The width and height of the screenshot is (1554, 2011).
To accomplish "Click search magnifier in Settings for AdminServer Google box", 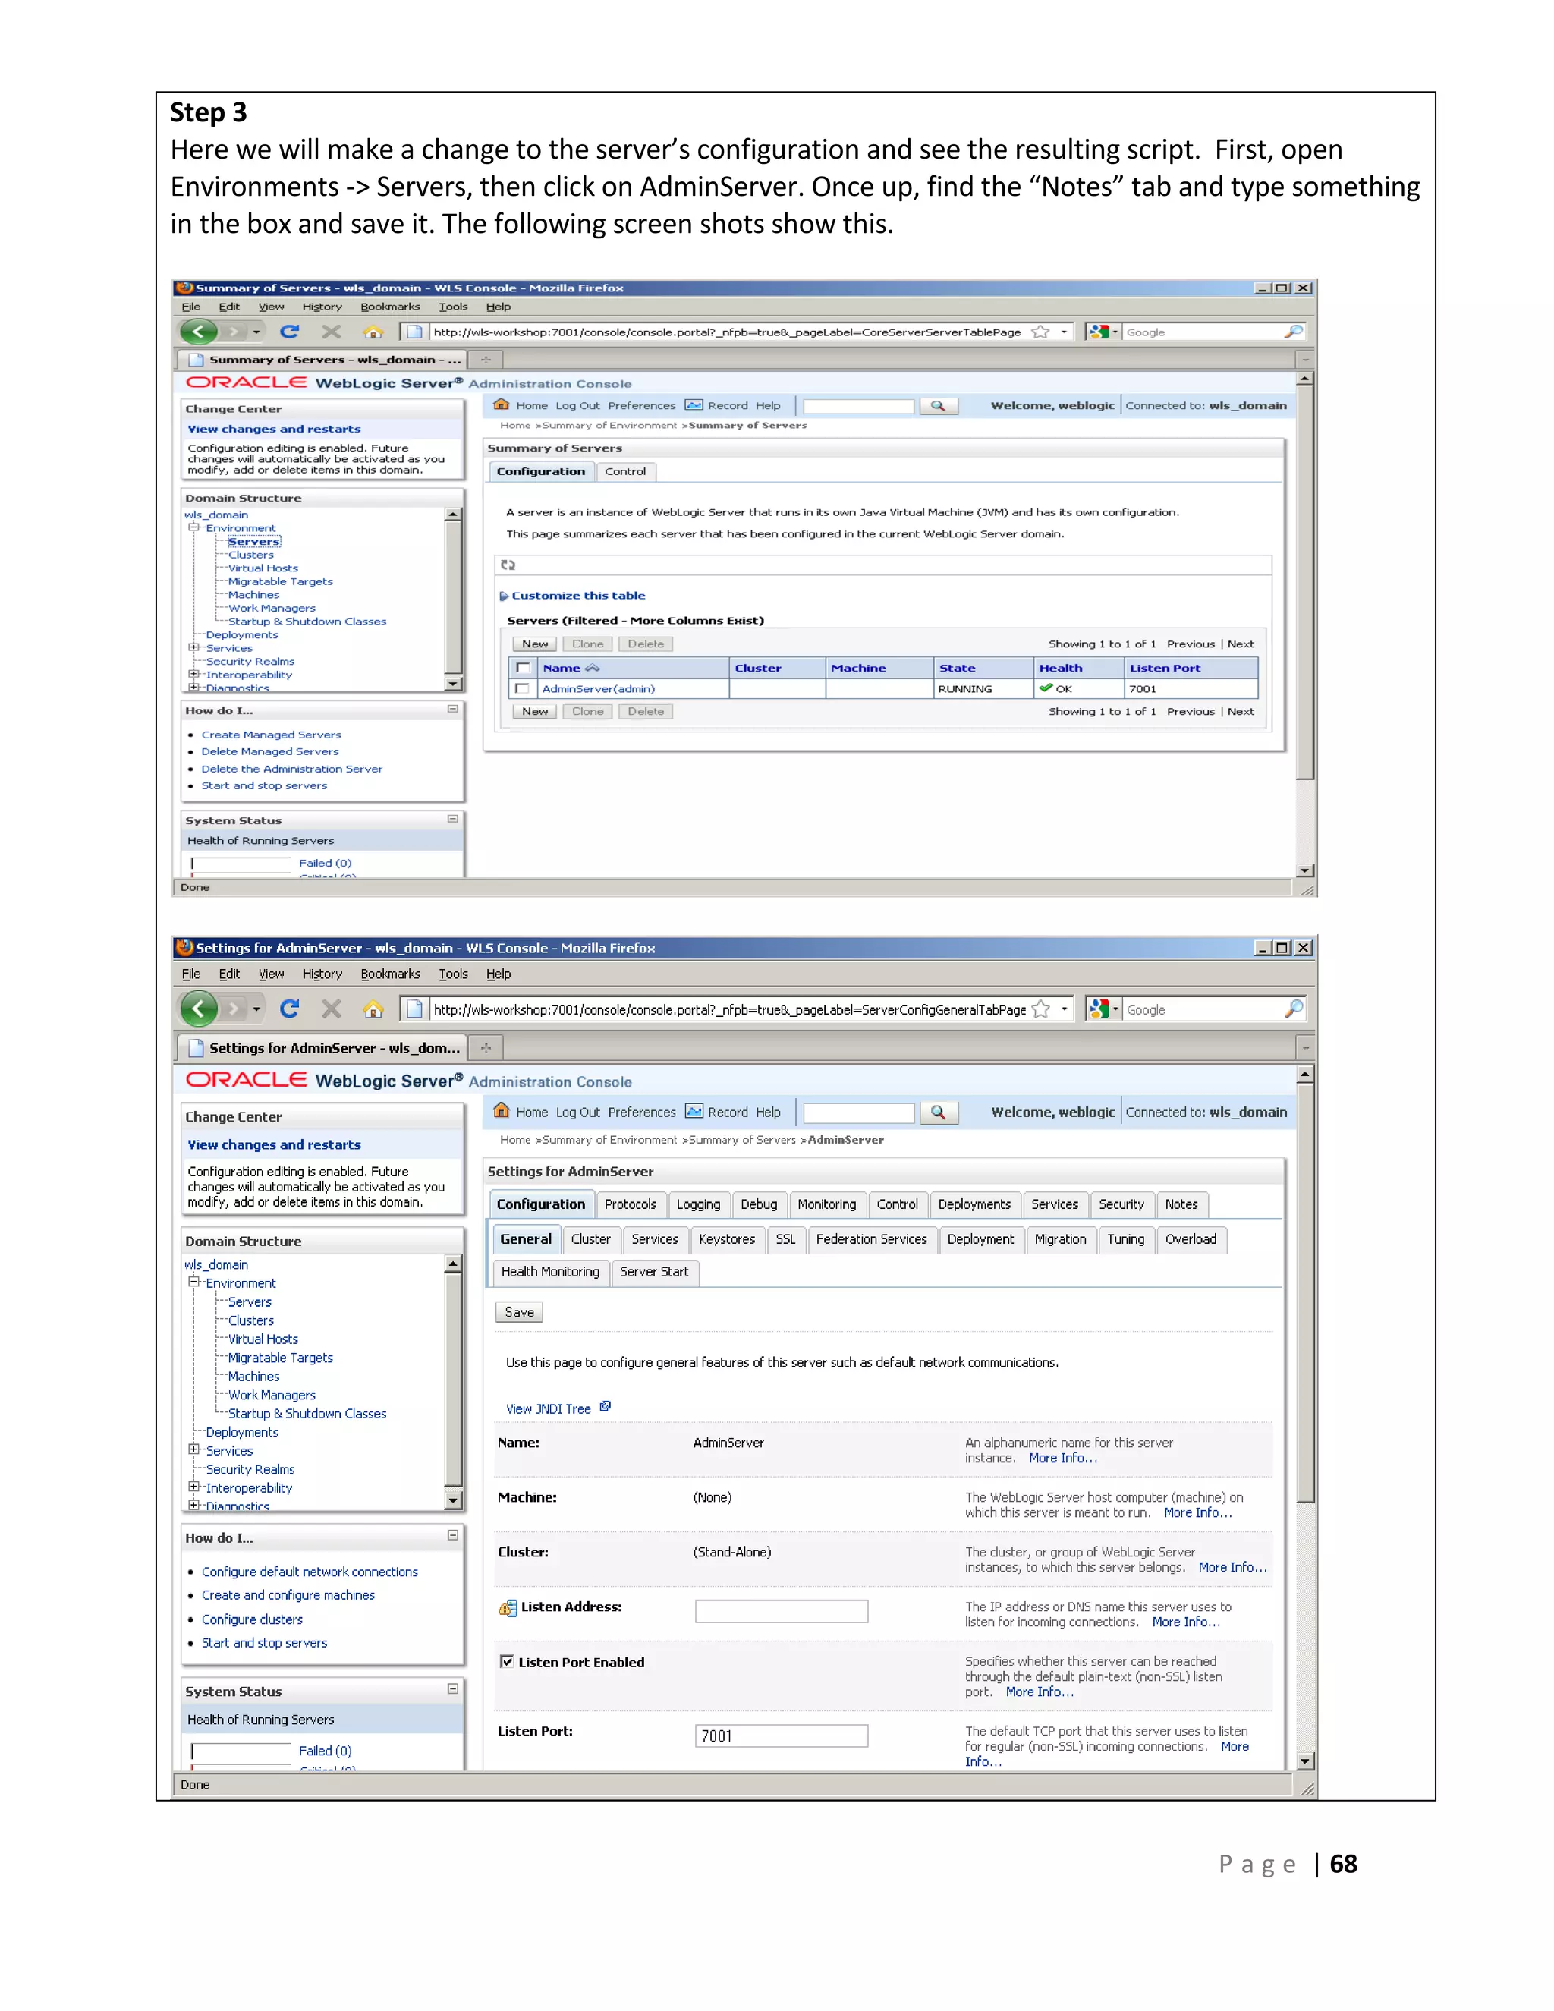I will coord(1294,1009).
